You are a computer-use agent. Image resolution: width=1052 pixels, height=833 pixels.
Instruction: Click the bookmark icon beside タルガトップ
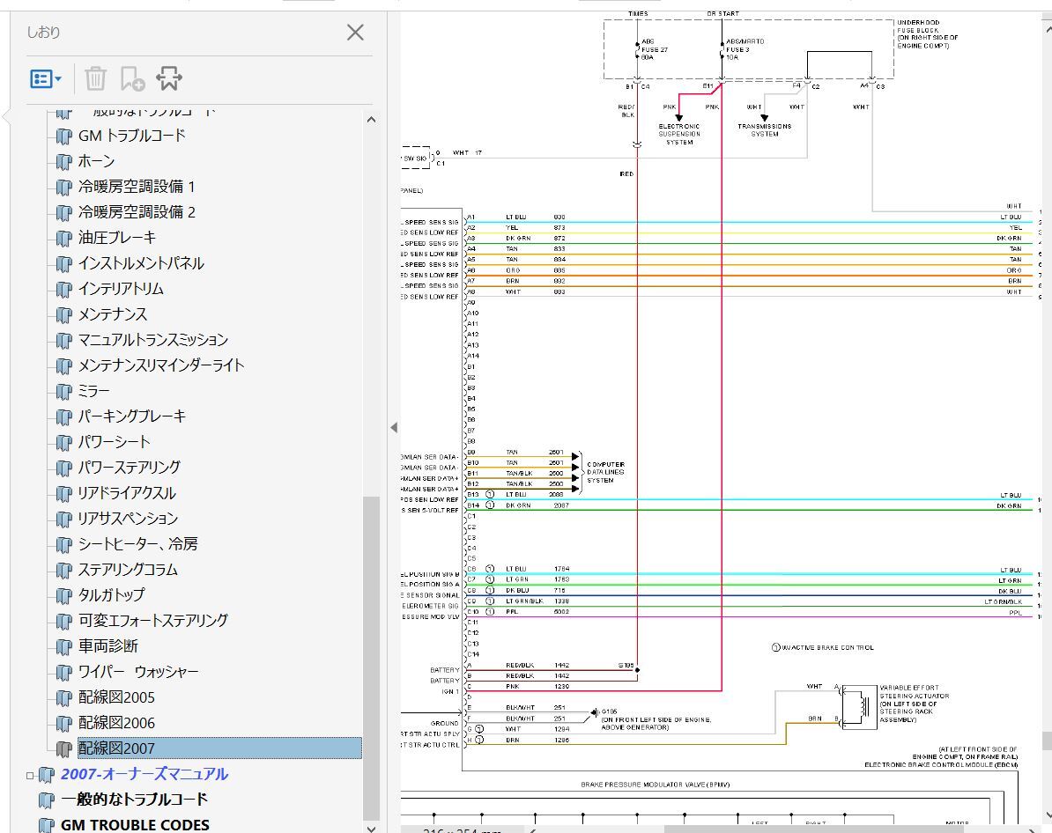tap(63, 595)
